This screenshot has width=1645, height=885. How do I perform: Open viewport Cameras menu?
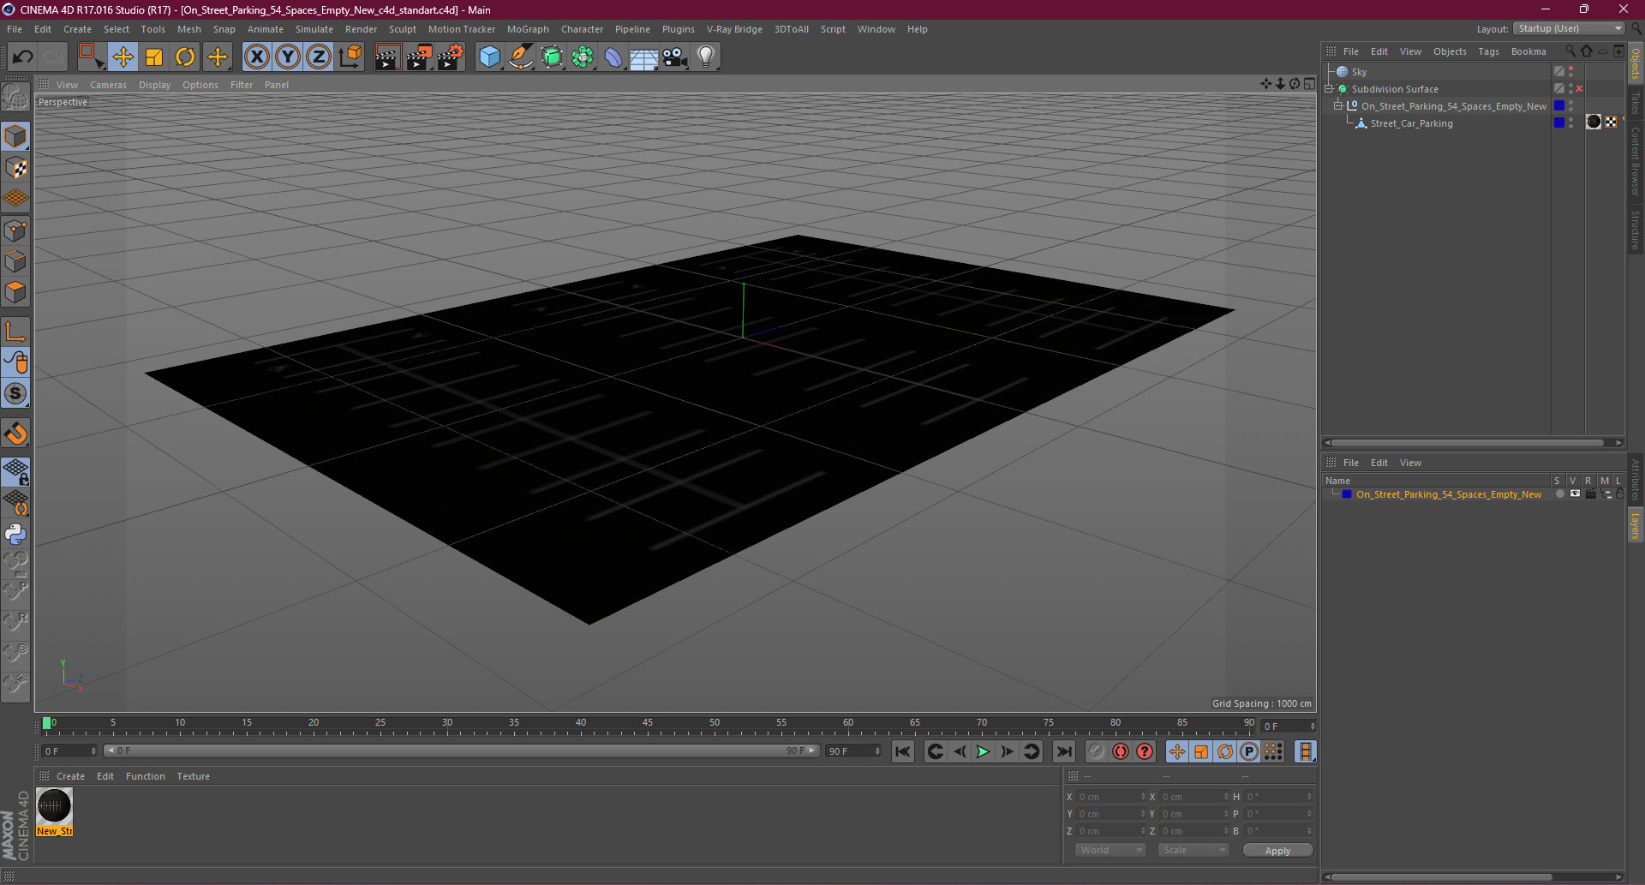tap(108, 85)
